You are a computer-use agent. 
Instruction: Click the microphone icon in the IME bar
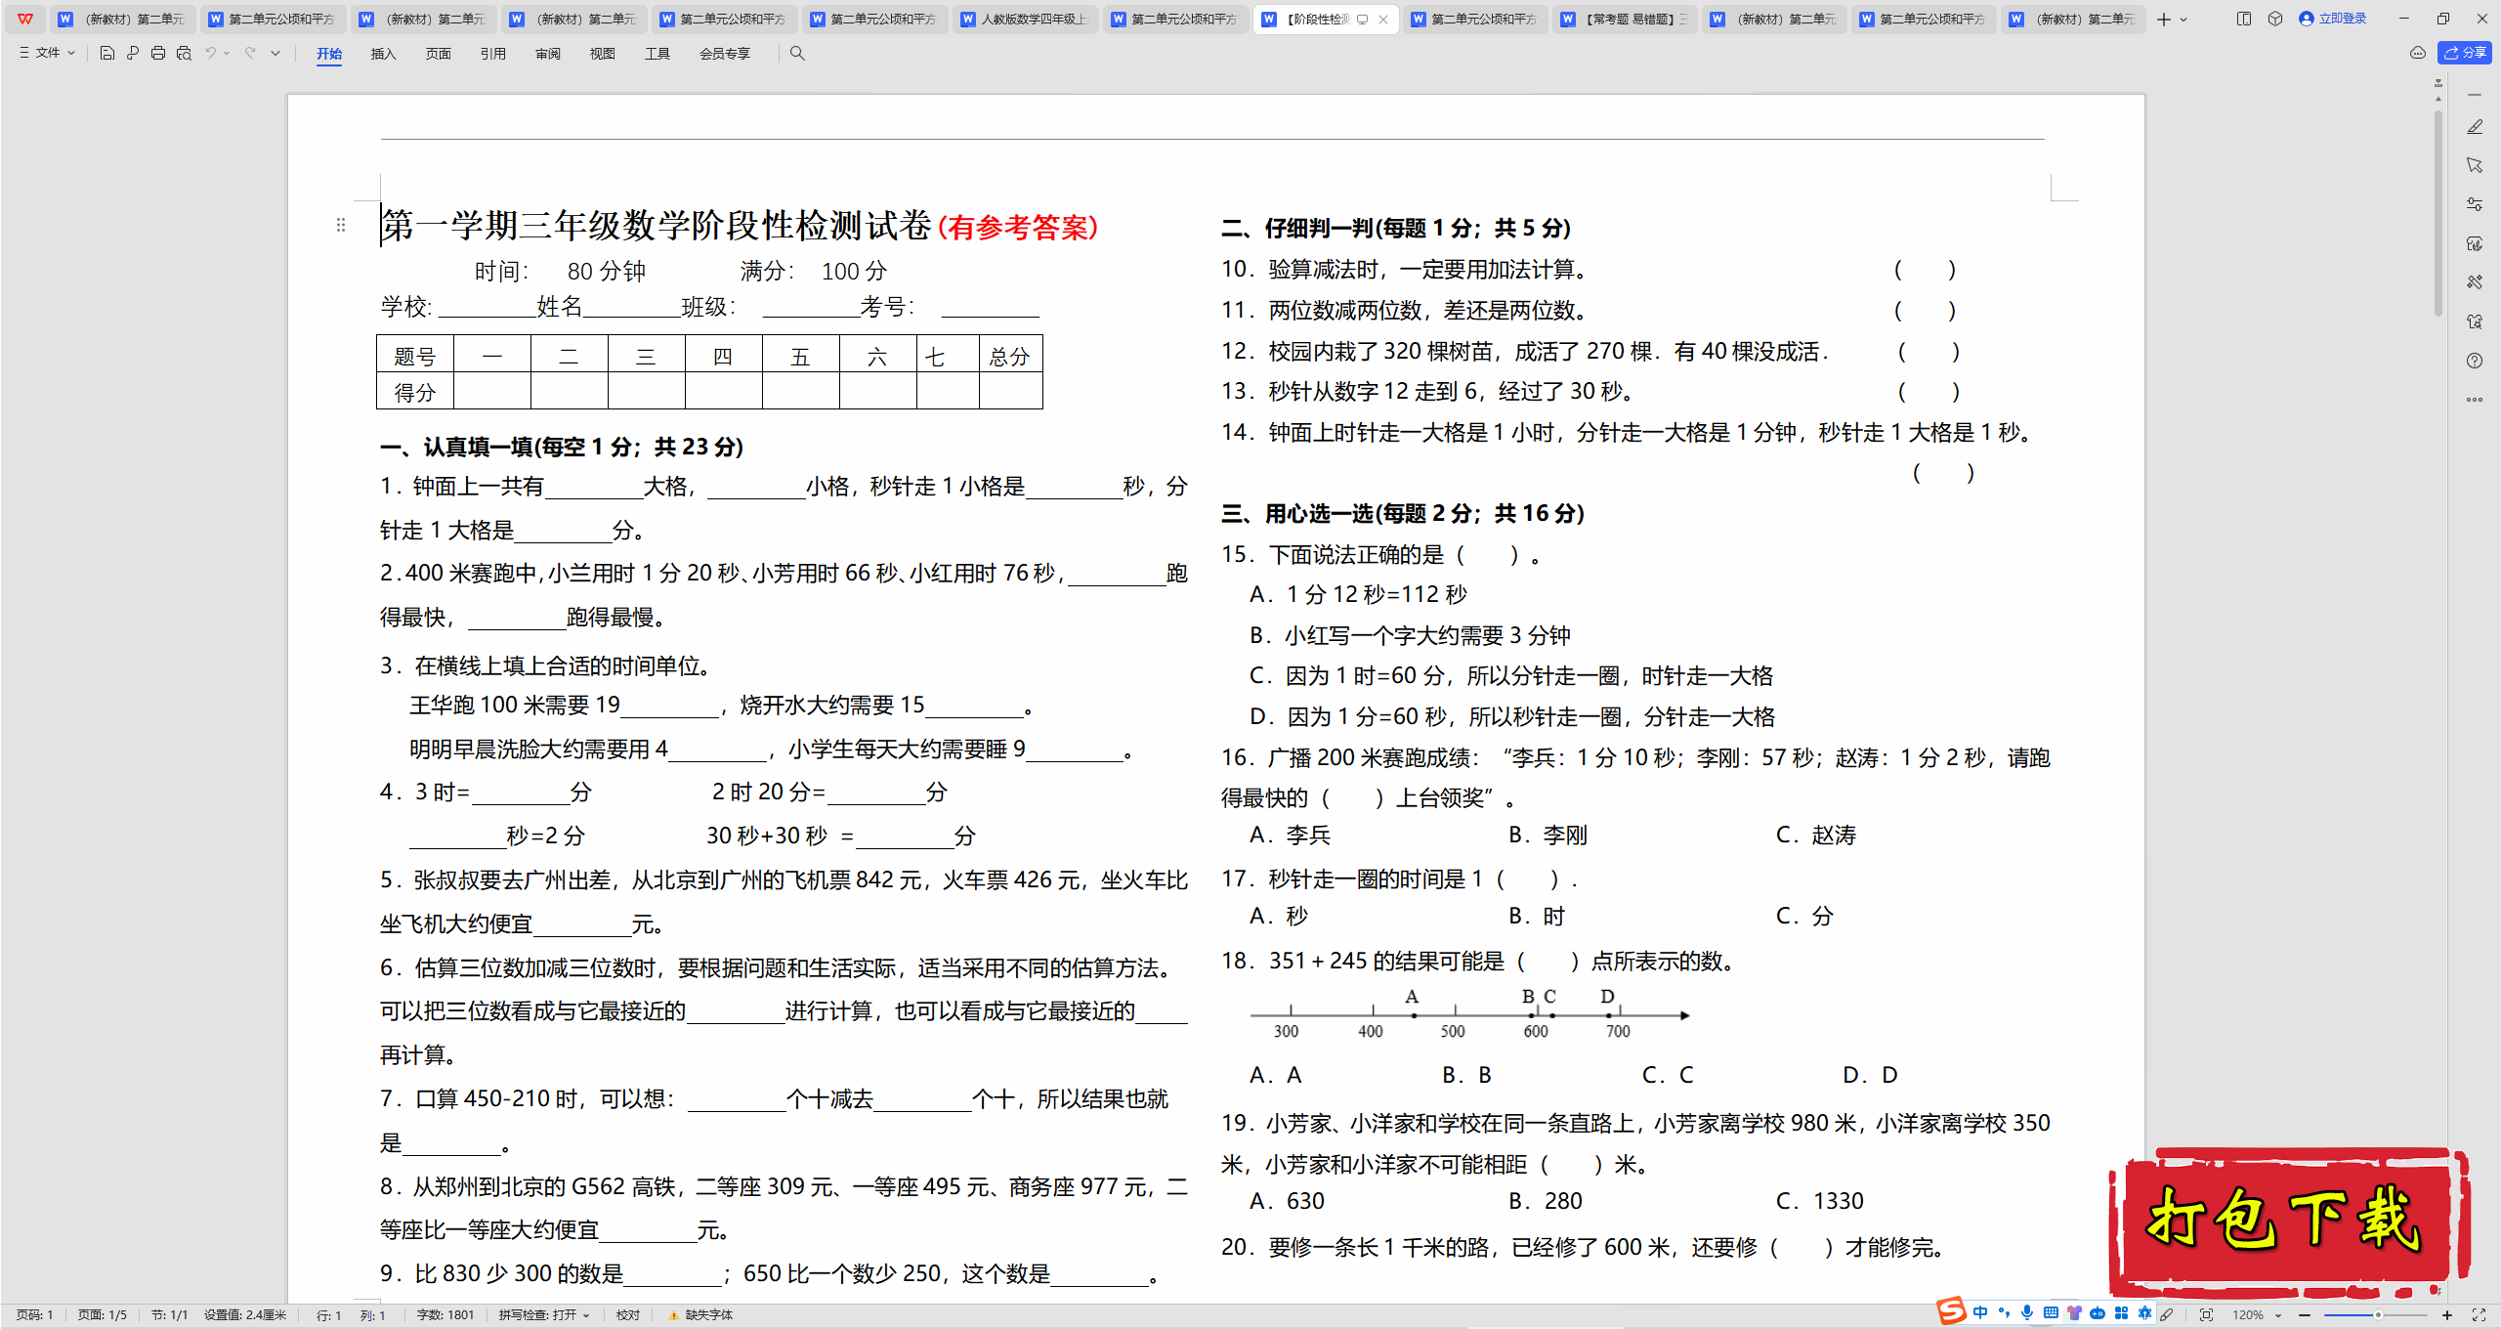click(x=2027, y=1313)
